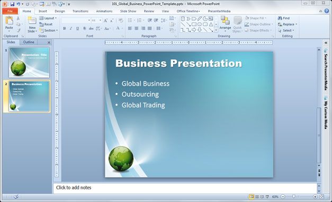The width and height of the screenshot is (332, 202).
Task: Toggle Italic formatting
Action: pos(71,29)
